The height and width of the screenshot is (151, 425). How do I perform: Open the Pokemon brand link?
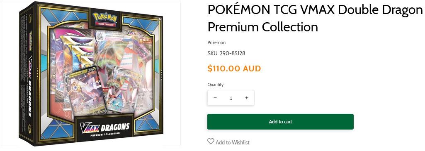pos(216,42)
